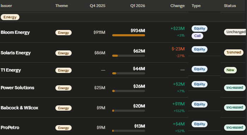Screen dimensions: 247x135
Task: Click the $20M Q1 2026 value
Action: (139, 106)
